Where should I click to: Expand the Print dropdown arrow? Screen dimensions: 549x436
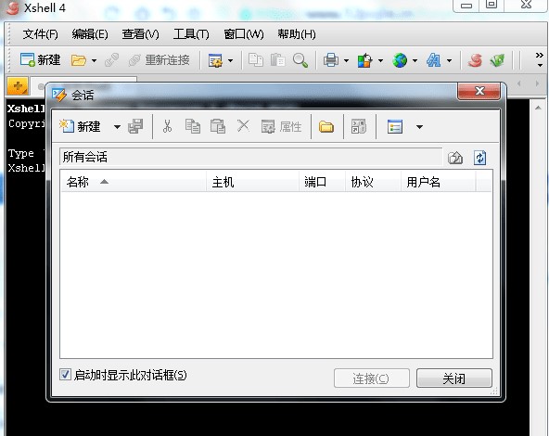(x=346, y=60)
